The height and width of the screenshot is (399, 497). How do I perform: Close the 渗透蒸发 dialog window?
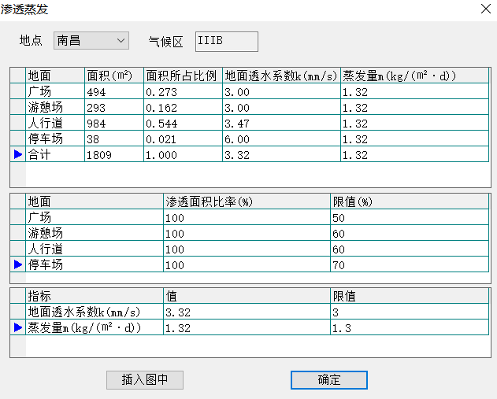pyautogui.click(x=483, y=9)
